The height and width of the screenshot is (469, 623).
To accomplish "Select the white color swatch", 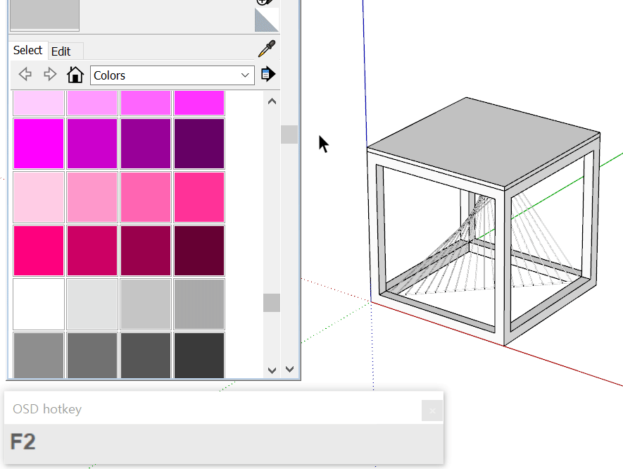I will (x=39, y=304).
